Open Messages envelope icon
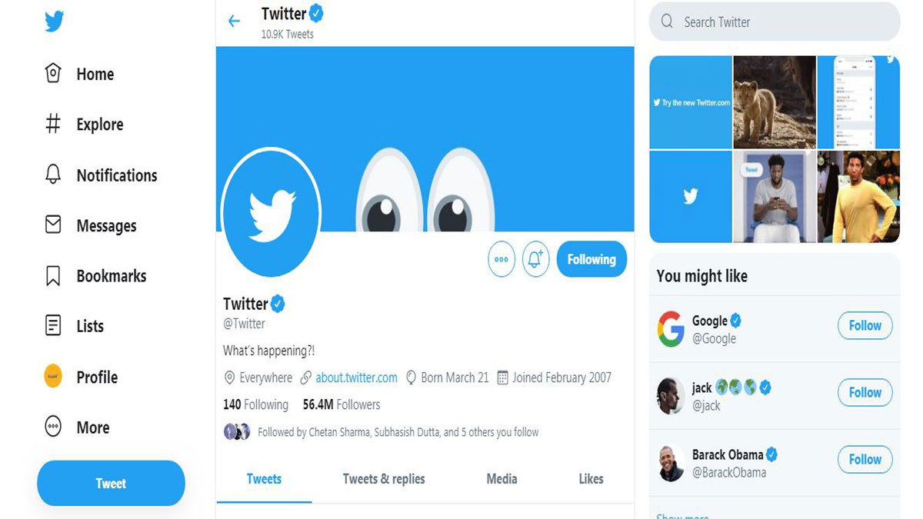Image resolution: width=923 pixels, height=519 pixels. (x=53, y=225)
